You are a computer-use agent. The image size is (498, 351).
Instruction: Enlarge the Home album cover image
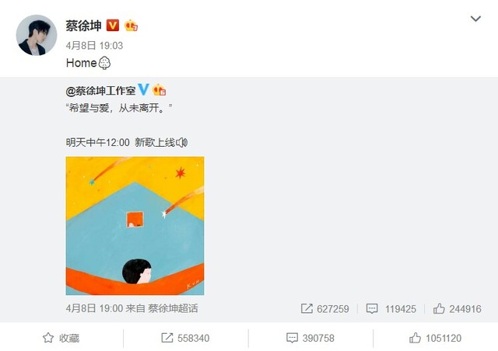(135, 226)
